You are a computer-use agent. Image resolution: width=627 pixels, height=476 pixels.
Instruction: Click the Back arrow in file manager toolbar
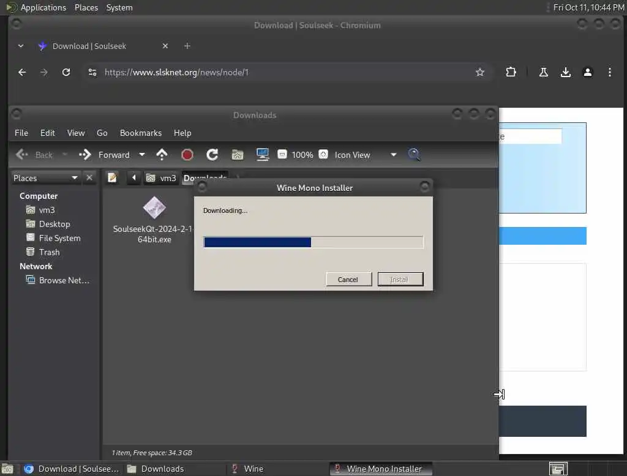[x=23, y=155]
